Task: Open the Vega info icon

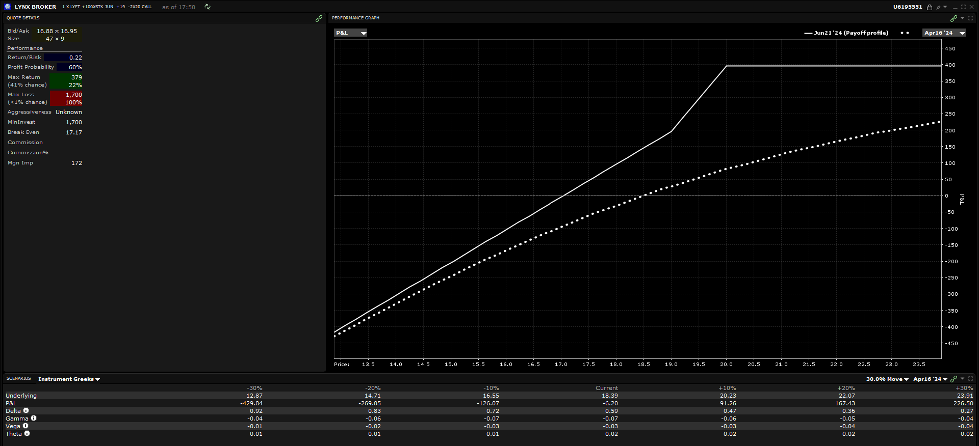Action: [x=25, y=426]
